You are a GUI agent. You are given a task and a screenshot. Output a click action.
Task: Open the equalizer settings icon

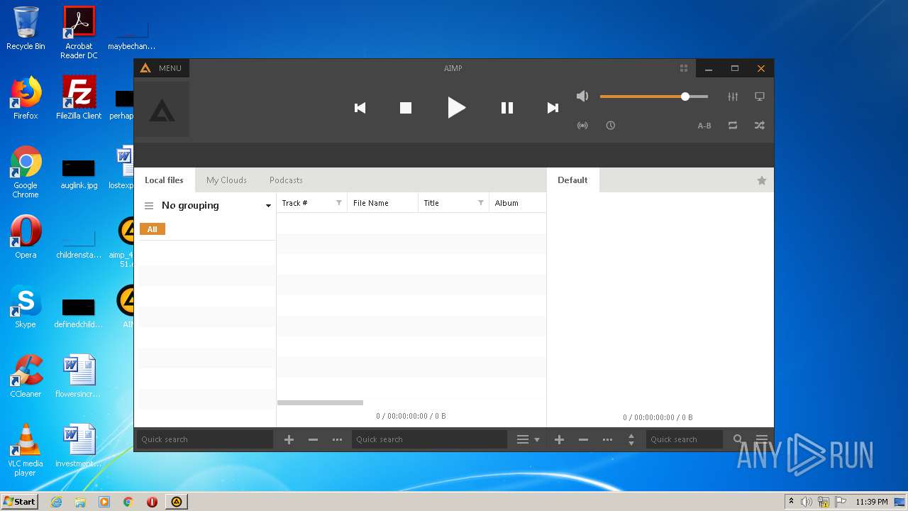tap(733, 97)
